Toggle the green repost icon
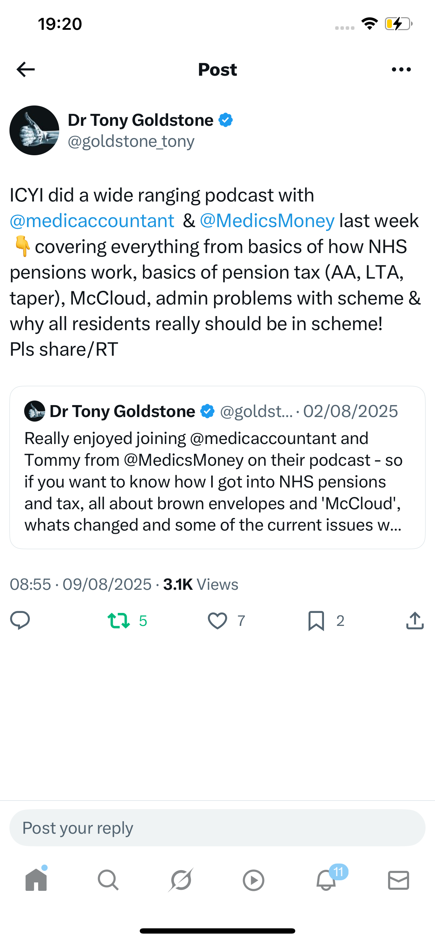 pos(119,621)
